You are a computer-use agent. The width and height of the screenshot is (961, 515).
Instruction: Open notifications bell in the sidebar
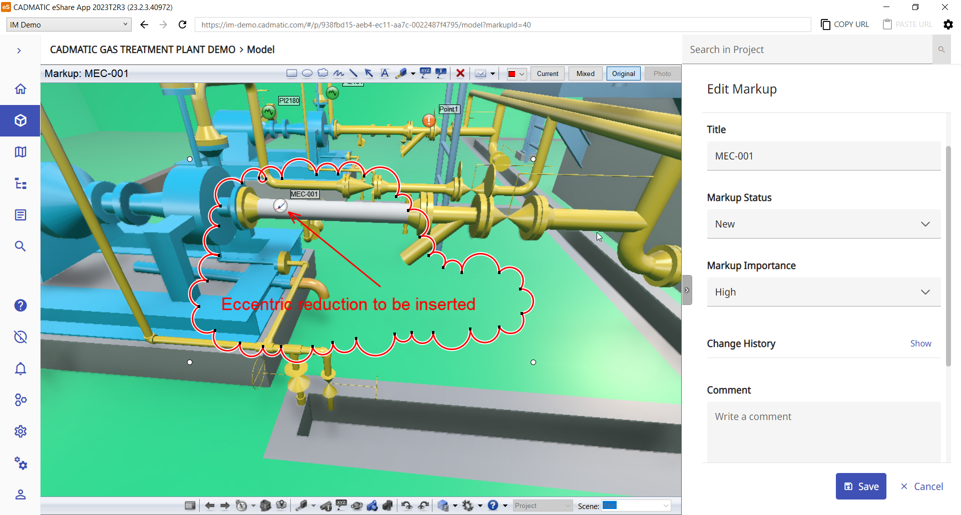pos(20,369)
